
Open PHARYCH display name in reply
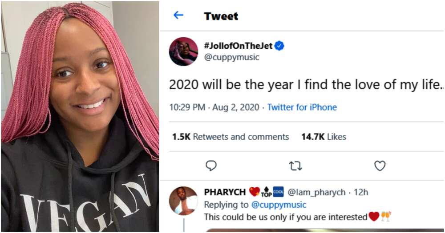click(225, 192)
